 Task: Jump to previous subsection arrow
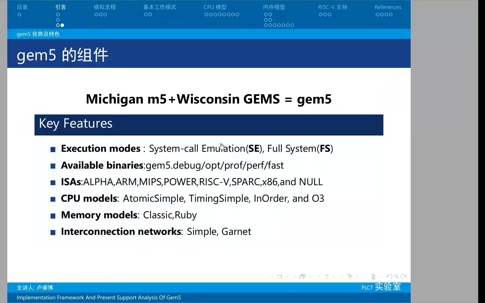(319, 277)
